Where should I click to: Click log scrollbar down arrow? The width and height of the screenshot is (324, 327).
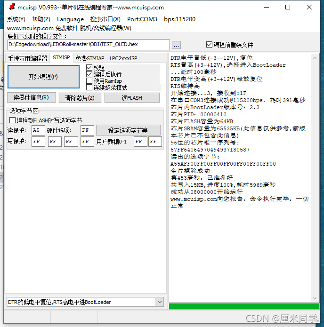[315, 298]
